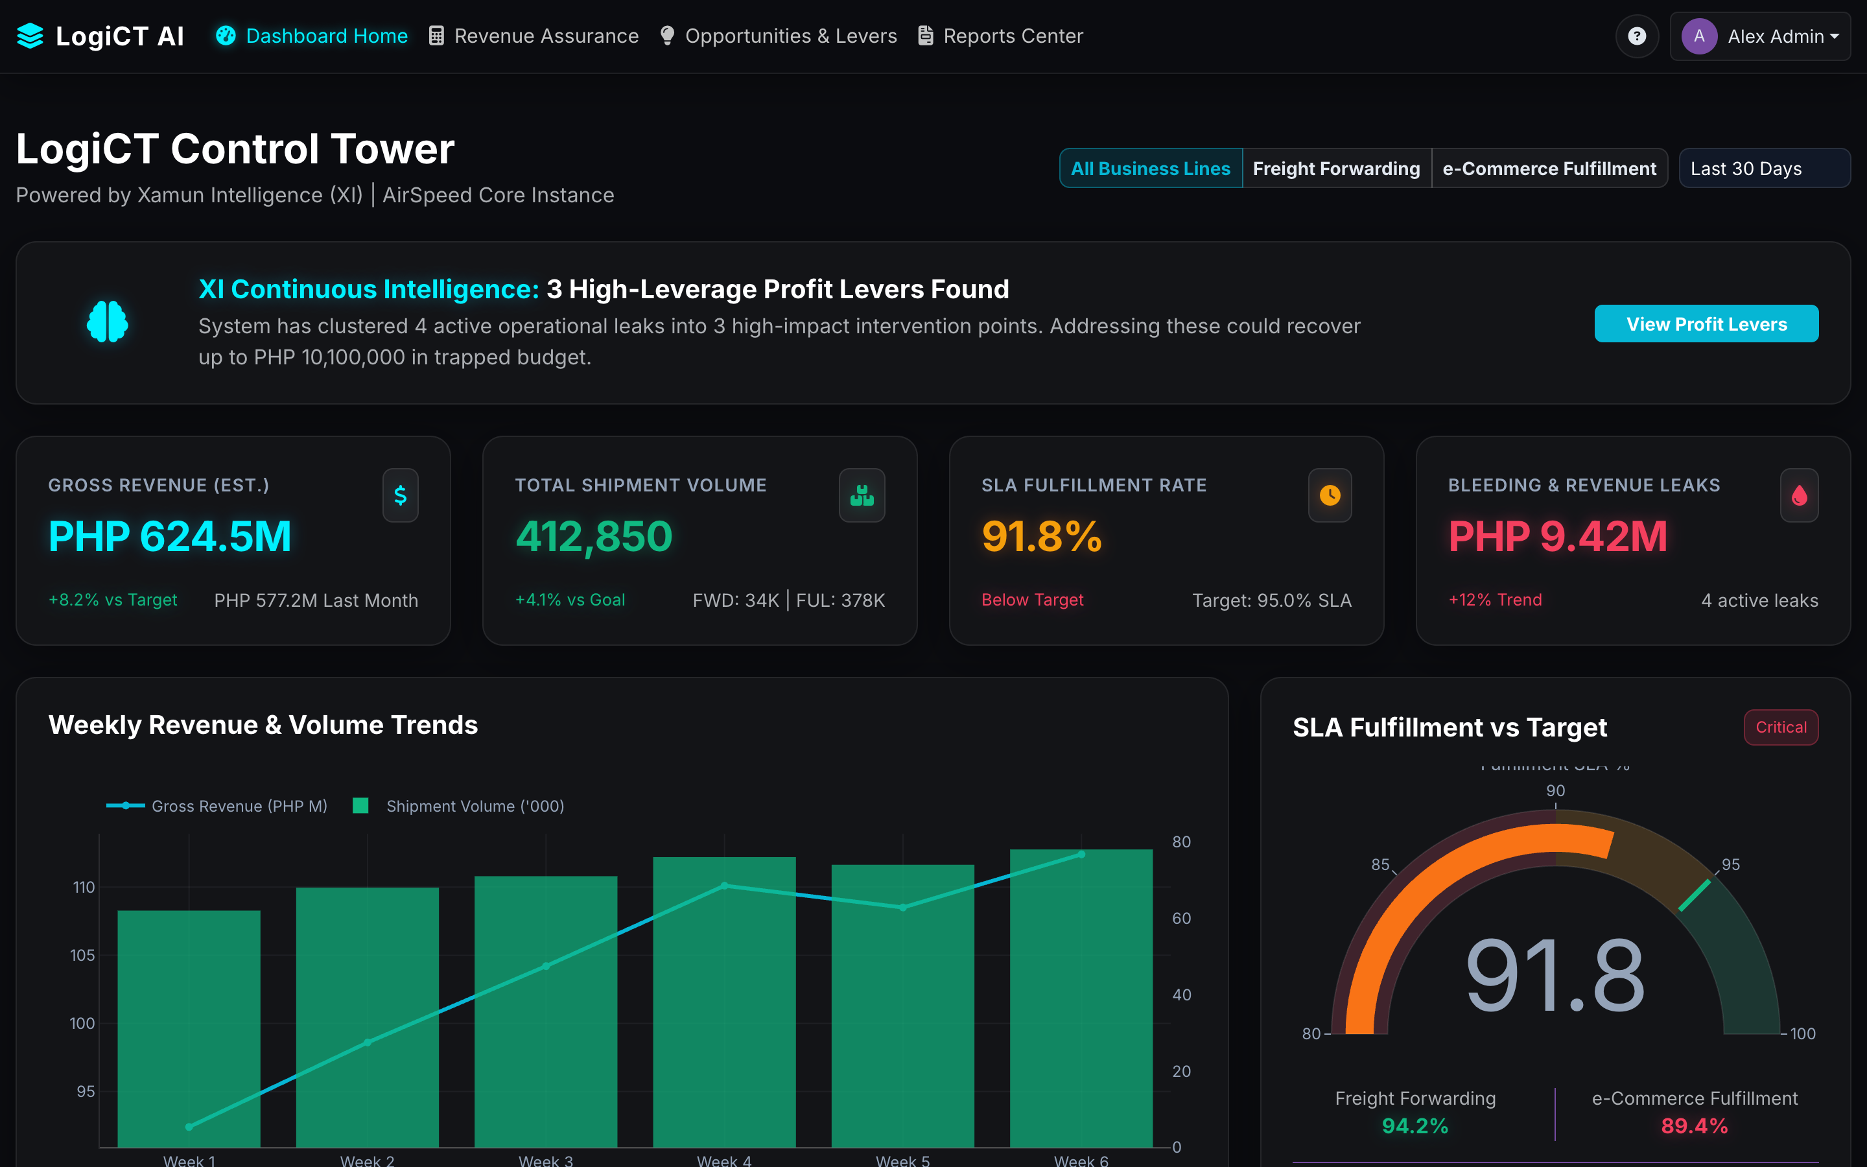Screen dimensions: 1867x1167
Task: Click the Revenue Assurance calculator icon
Action: pyautogui.click(x=436, y=36)
